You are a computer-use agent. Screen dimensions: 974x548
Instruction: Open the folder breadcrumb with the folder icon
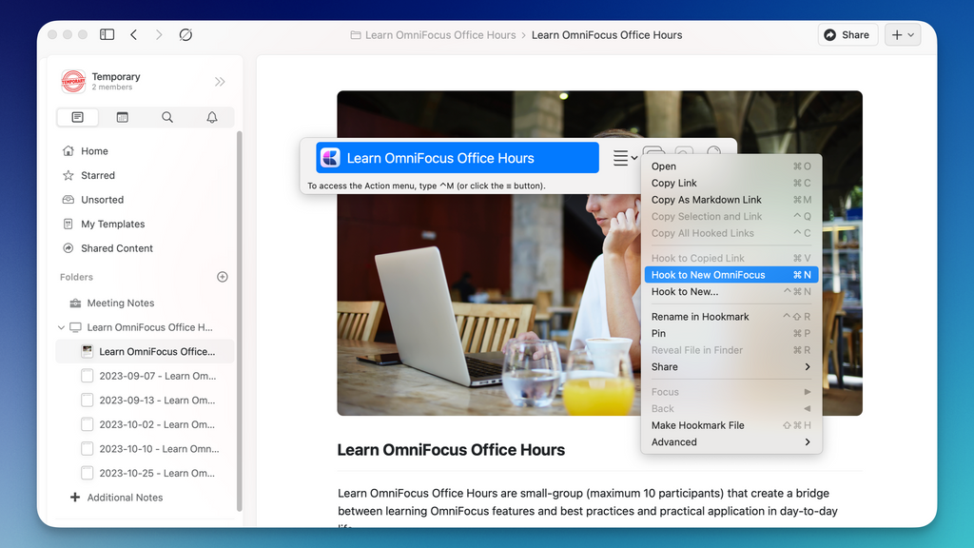[x=433, y=35]
